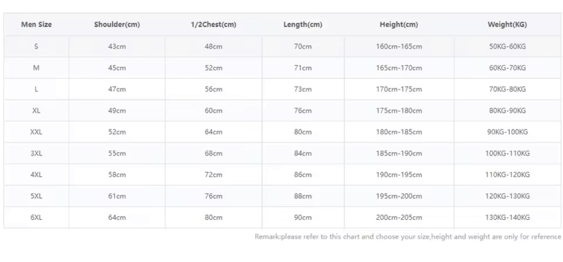The image size is (563, 262).
Task: Click the 130KG-140KG weight cell
Action: [507, 217]
